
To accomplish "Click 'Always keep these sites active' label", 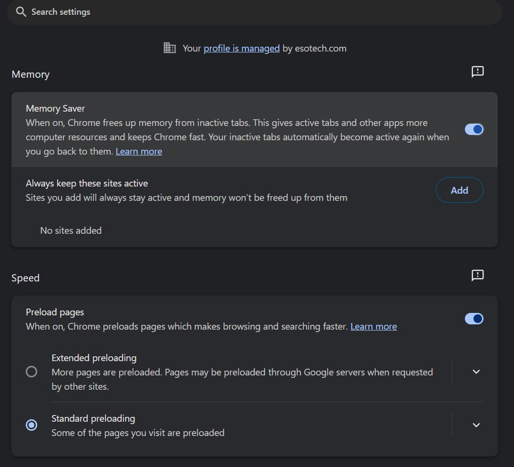I will [x=87, y=183].
